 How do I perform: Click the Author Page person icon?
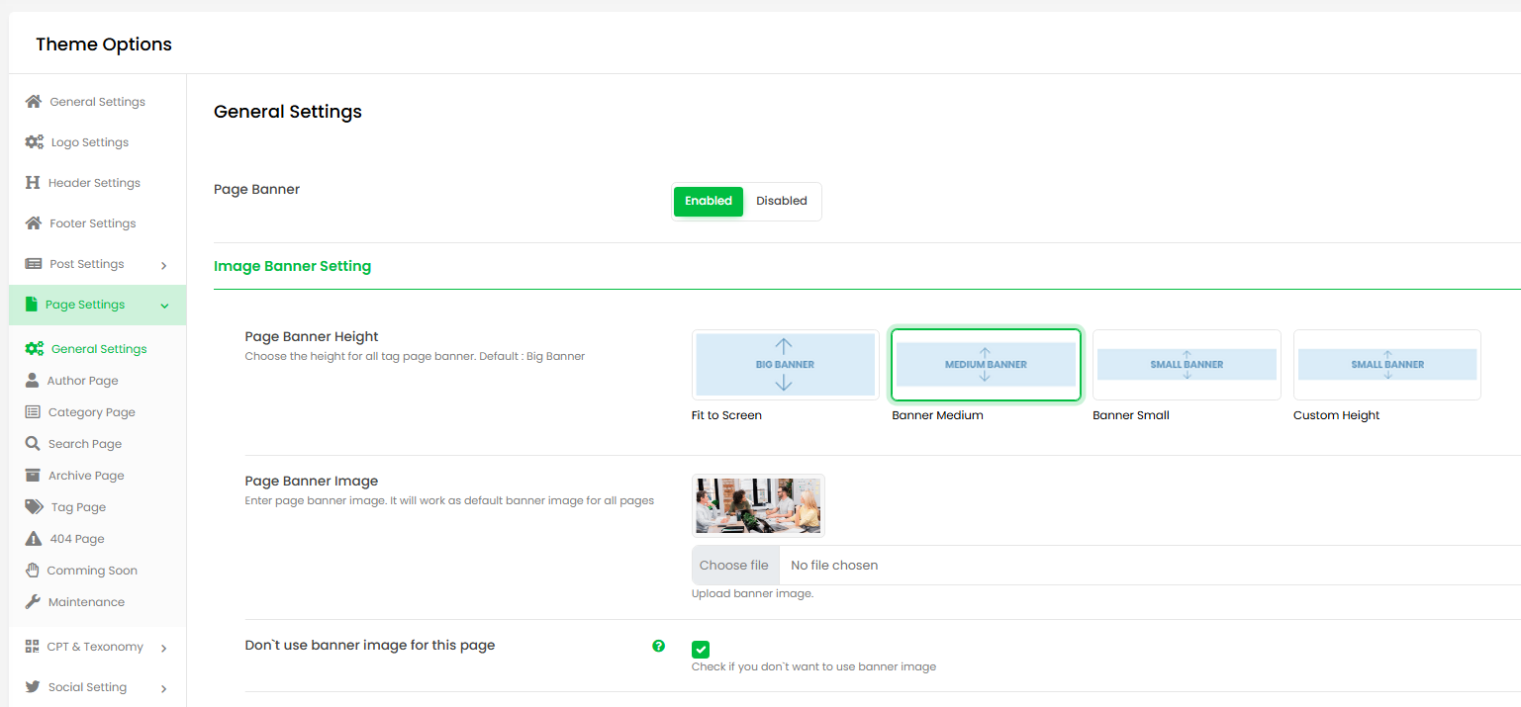(x=33, y=381)
